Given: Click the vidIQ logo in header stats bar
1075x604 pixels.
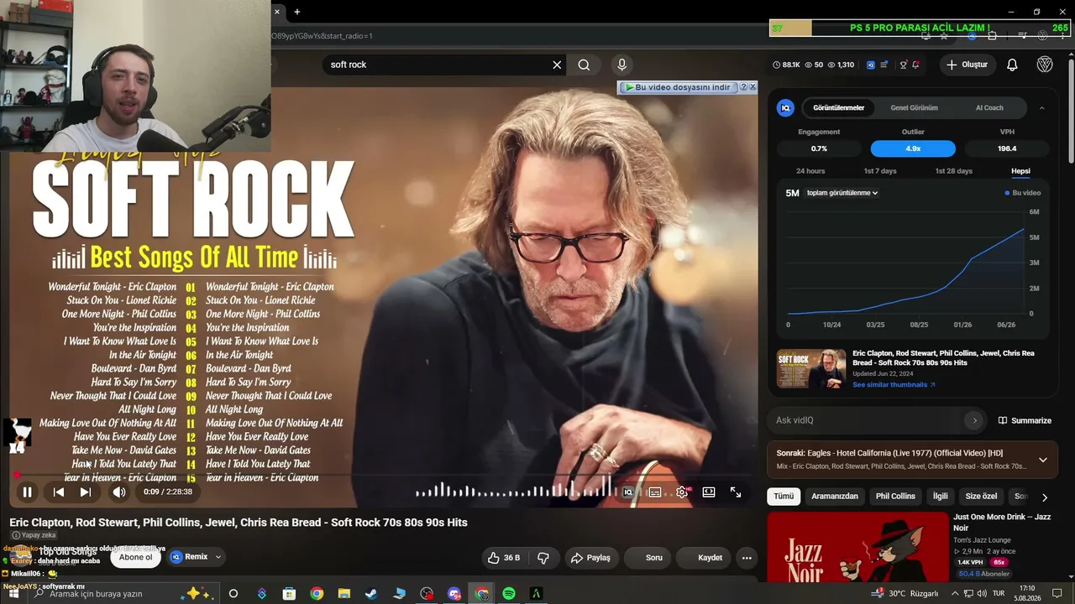Looking at the screenshot, I should [x=871, y=65].
